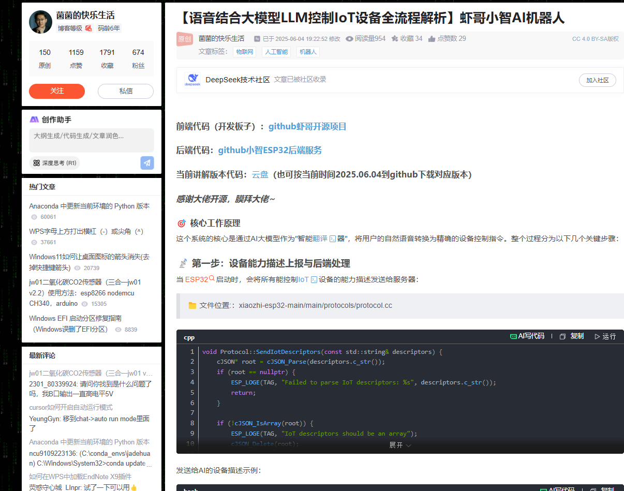Screen dimensions: 624x491
Task: Open hot article Windows11如何让桌面图标的箭头消失
Action: 90,262
